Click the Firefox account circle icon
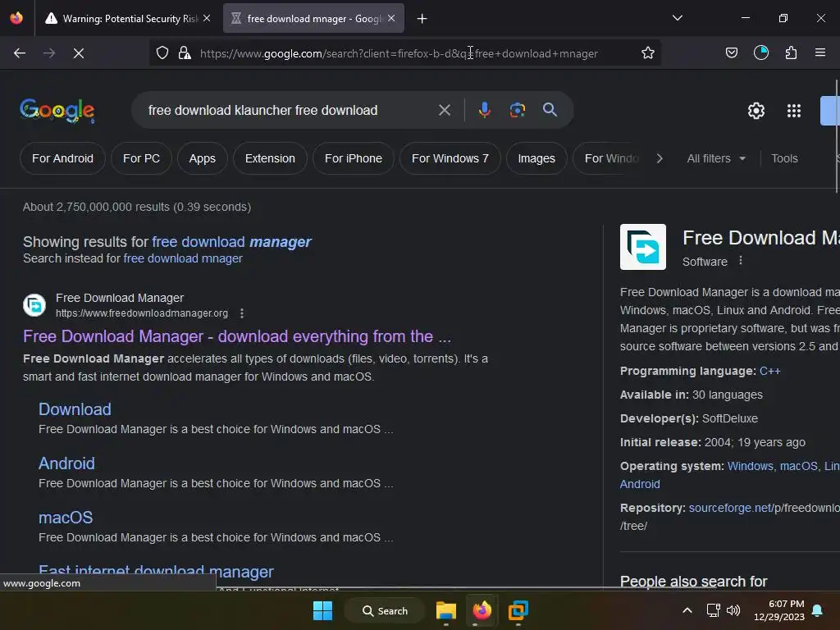The height and width of the screenshot is (630, 840). 761,53
